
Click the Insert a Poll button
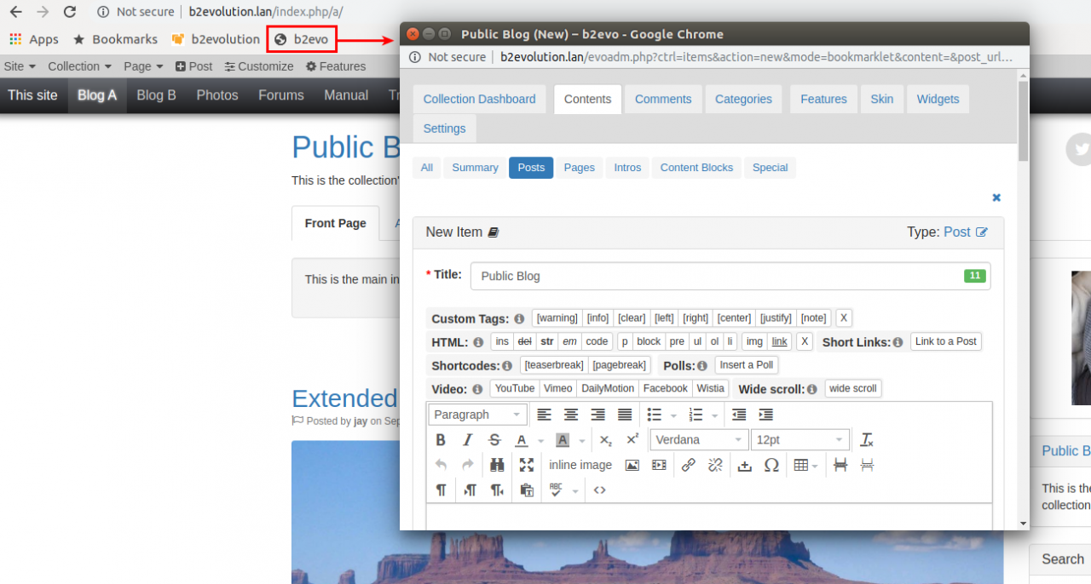747,365
